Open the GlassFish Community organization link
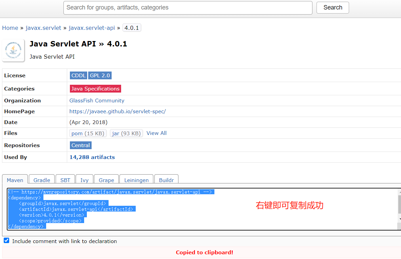Image resolution: width=401 pixels, height=259 pixels. click(97, 100)
